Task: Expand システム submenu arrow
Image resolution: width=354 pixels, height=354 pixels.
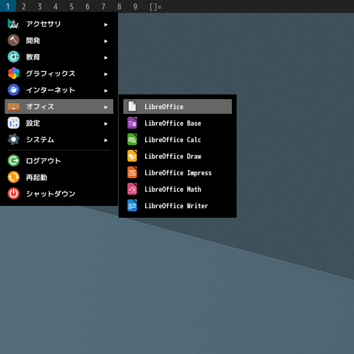Action: point(106,140)
